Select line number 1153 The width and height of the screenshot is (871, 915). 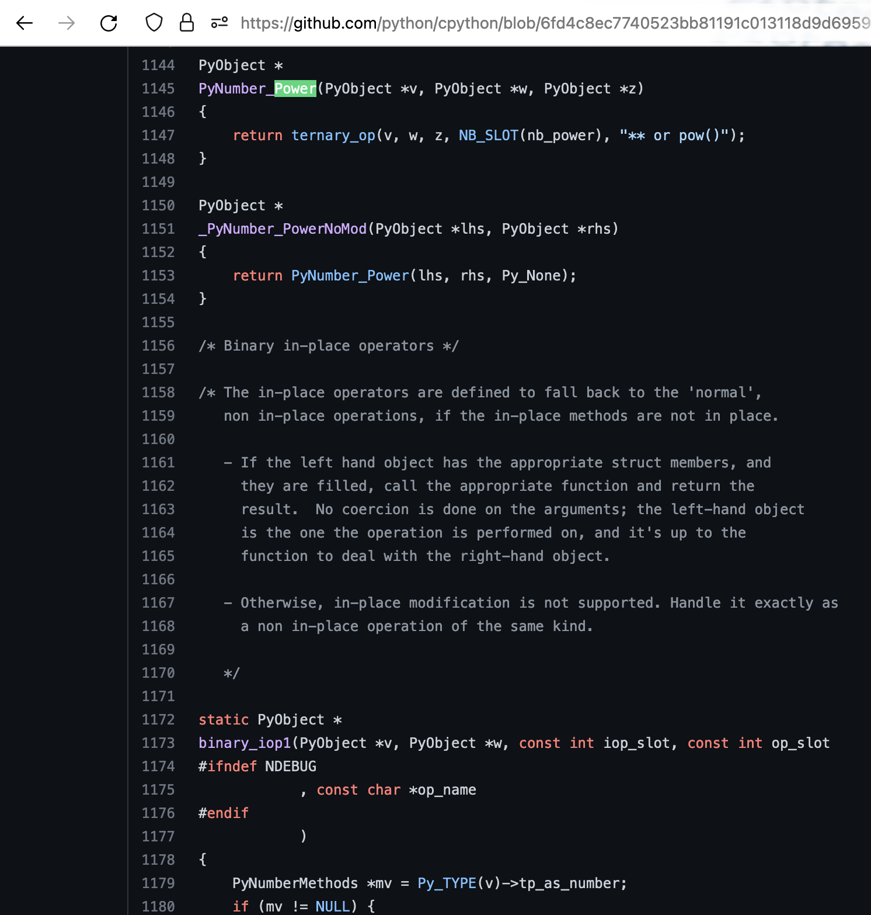pos(158,276)
